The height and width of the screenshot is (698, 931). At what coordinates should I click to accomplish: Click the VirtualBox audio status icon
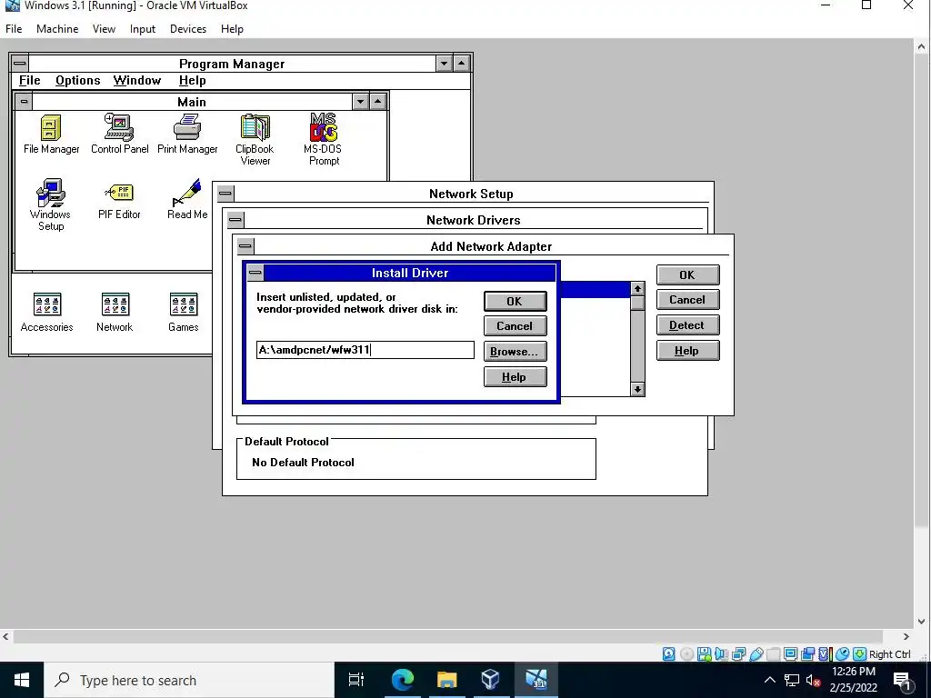click(x=721, y=654)
